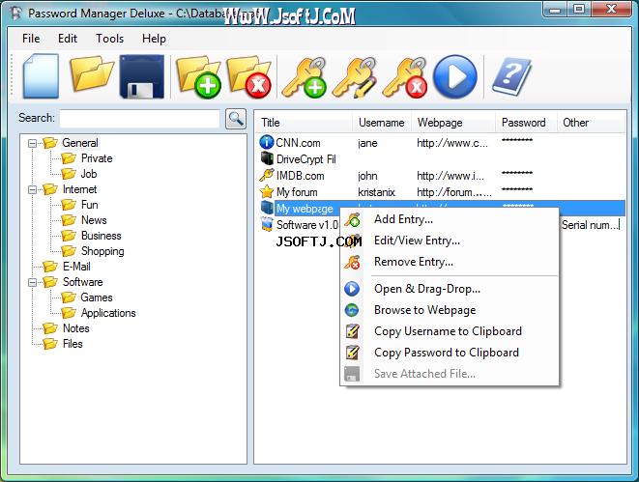Select the News folder in tree
Image resolution: width=639 pixels, height=482 pixels.
click(x=94, y=220)
